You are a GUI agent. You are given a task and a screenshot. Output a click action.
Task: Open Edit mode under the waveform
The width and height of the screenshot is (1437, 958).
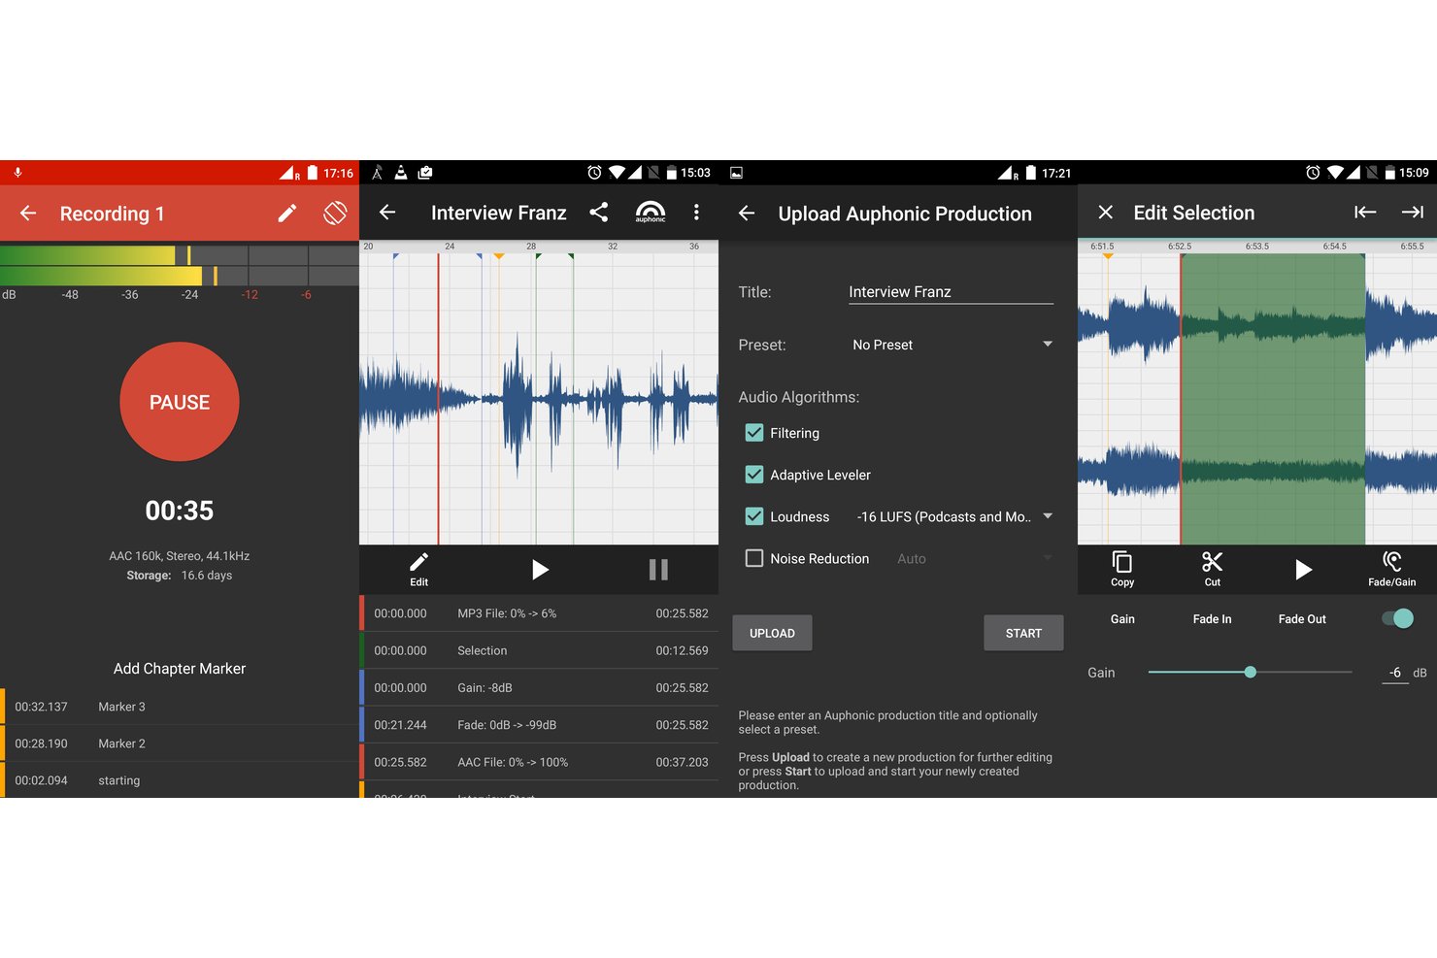pos(418,570)
